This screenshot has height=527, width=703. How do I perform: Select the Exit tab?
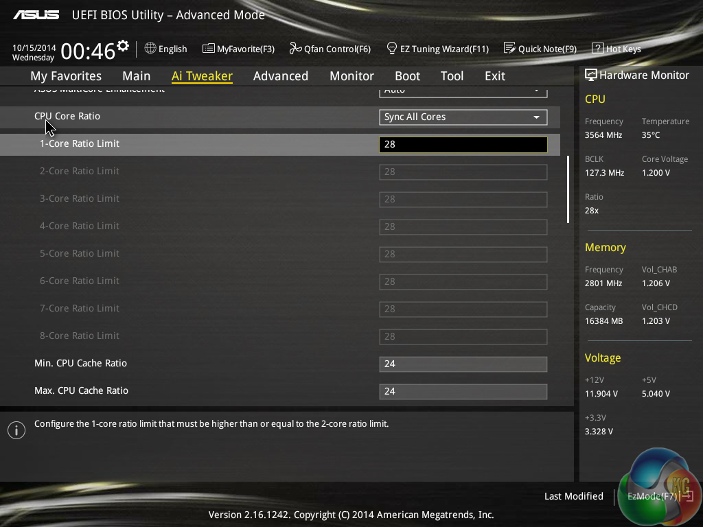[x=495, y=76]
